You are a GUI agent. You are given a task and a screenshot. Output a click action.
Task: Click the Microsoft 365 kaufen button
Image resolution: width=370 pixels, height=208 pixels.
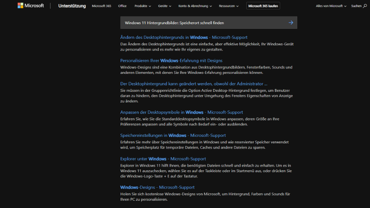click(x=263, y=6)
